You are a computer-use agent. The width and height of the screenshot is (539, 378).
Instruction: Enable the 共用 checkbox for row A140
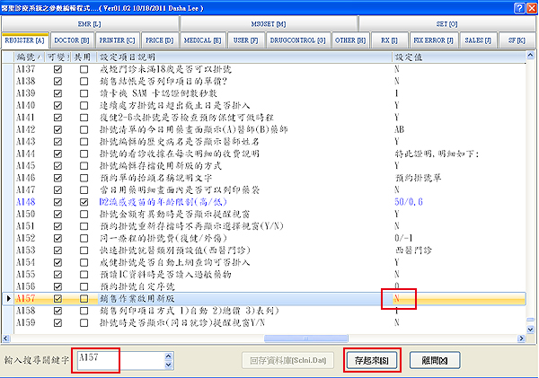tap(84, 106)
